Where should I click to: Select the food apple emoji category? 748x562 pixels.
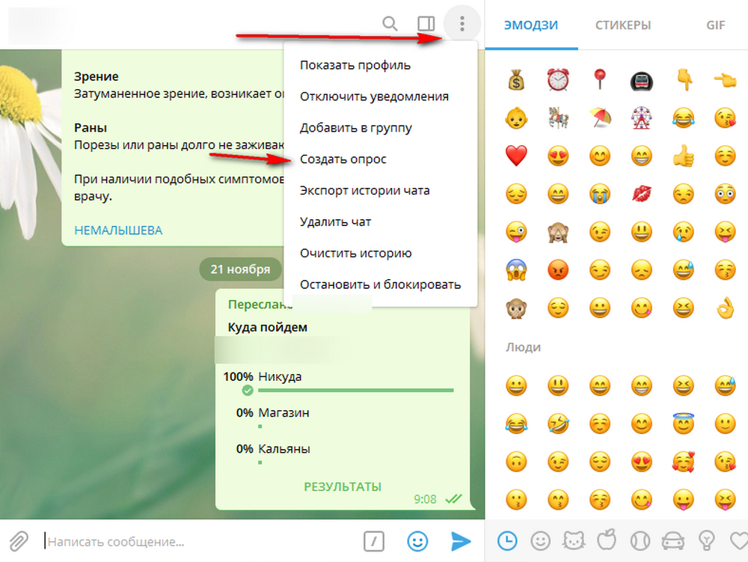(x=605, y=540)
